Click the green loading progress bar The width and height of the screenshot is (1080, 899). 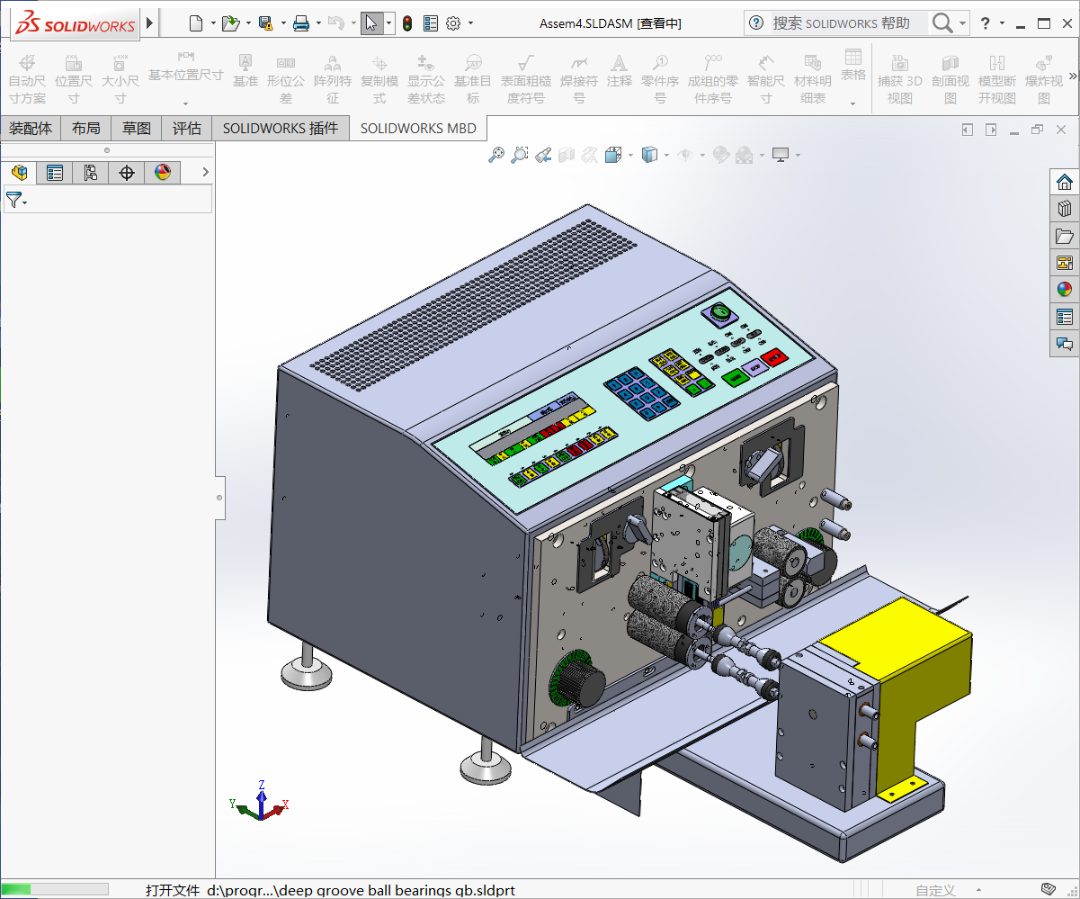(18, 889)
